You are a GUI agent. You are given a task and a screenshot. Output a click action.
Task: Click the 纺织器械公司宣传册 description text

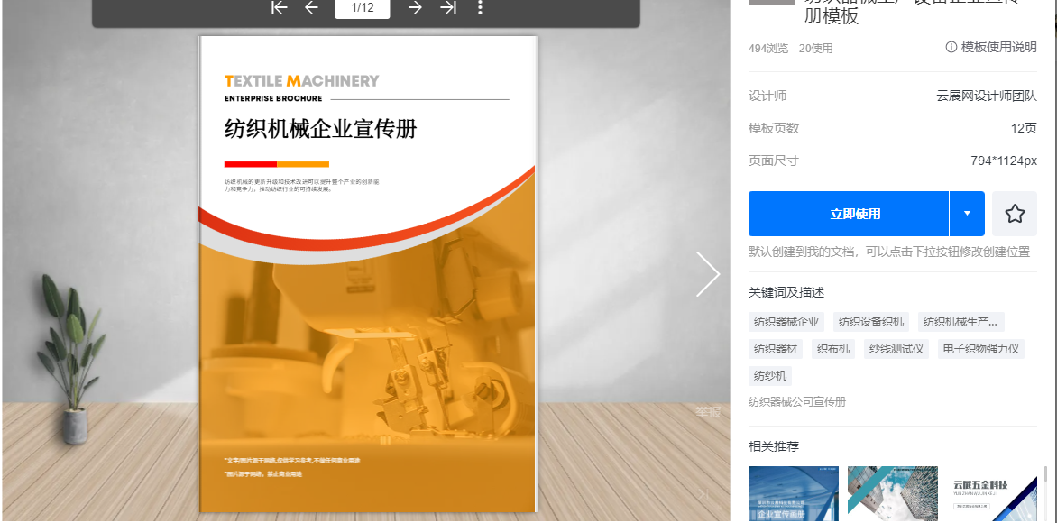coord(796,402)
